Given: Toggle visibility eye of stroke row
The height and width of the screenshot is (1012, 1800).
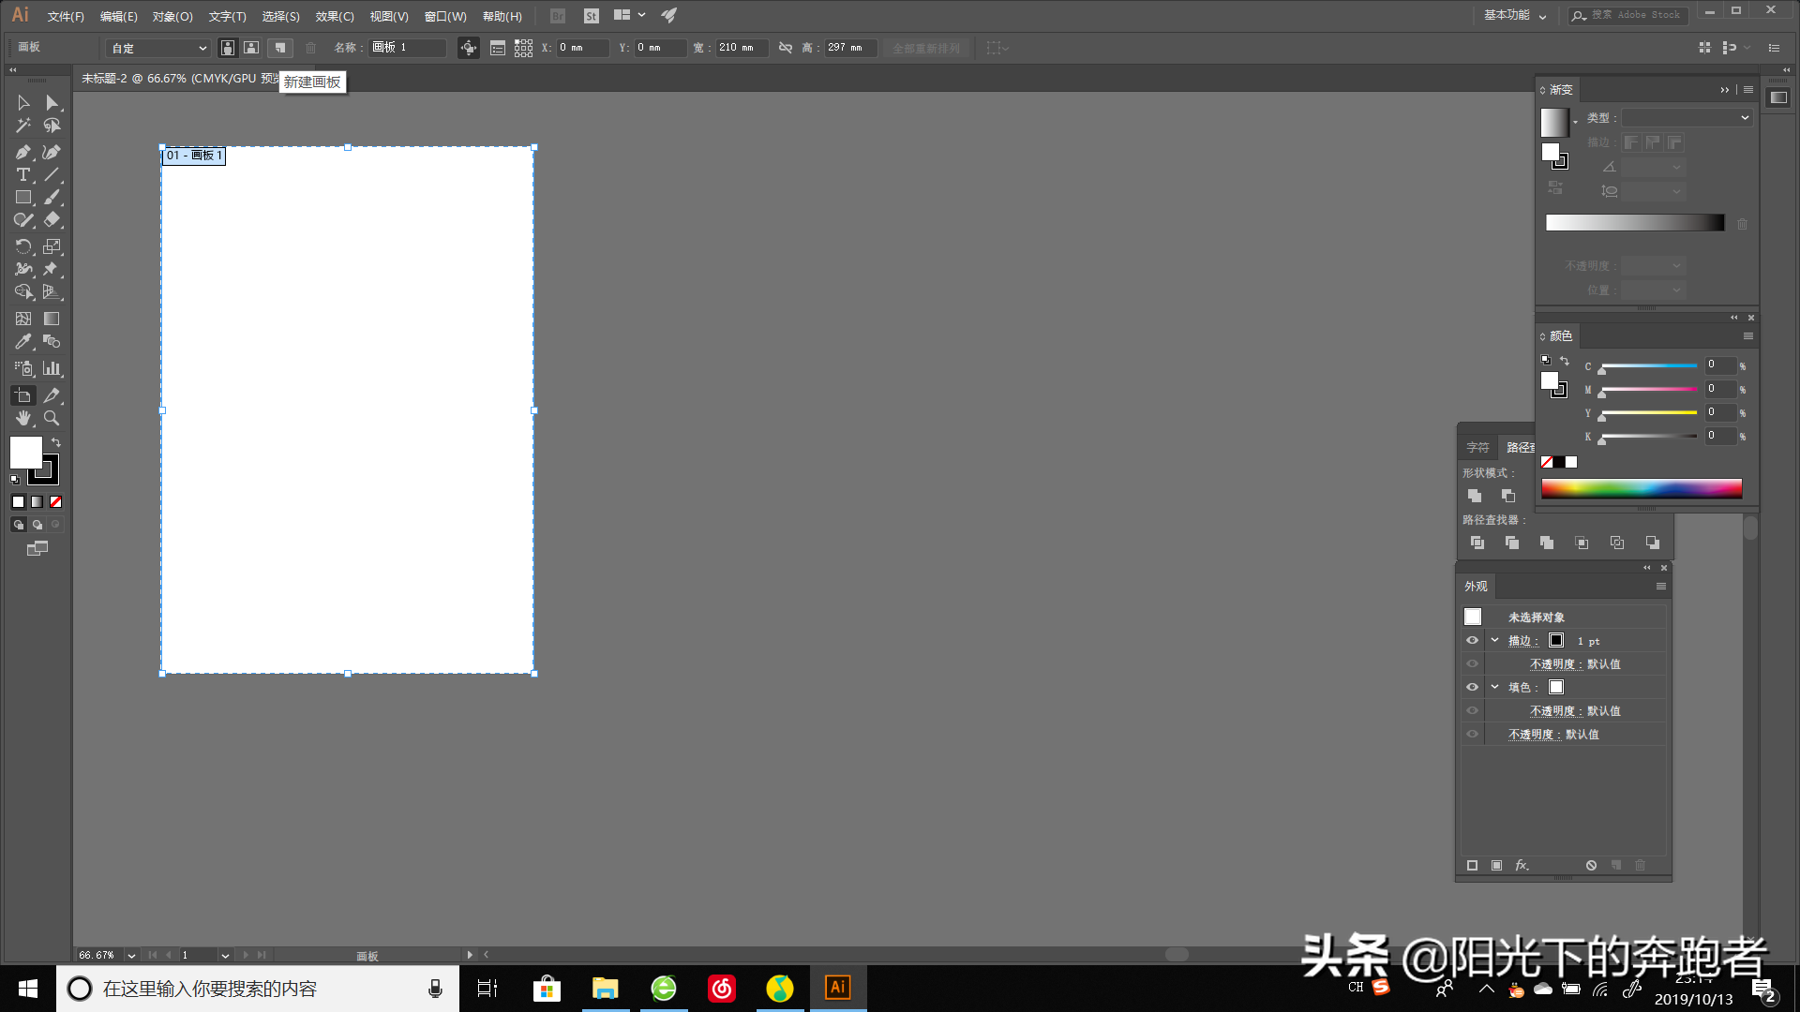Looking at the screenshot, I should click(x=1472, y=641).
